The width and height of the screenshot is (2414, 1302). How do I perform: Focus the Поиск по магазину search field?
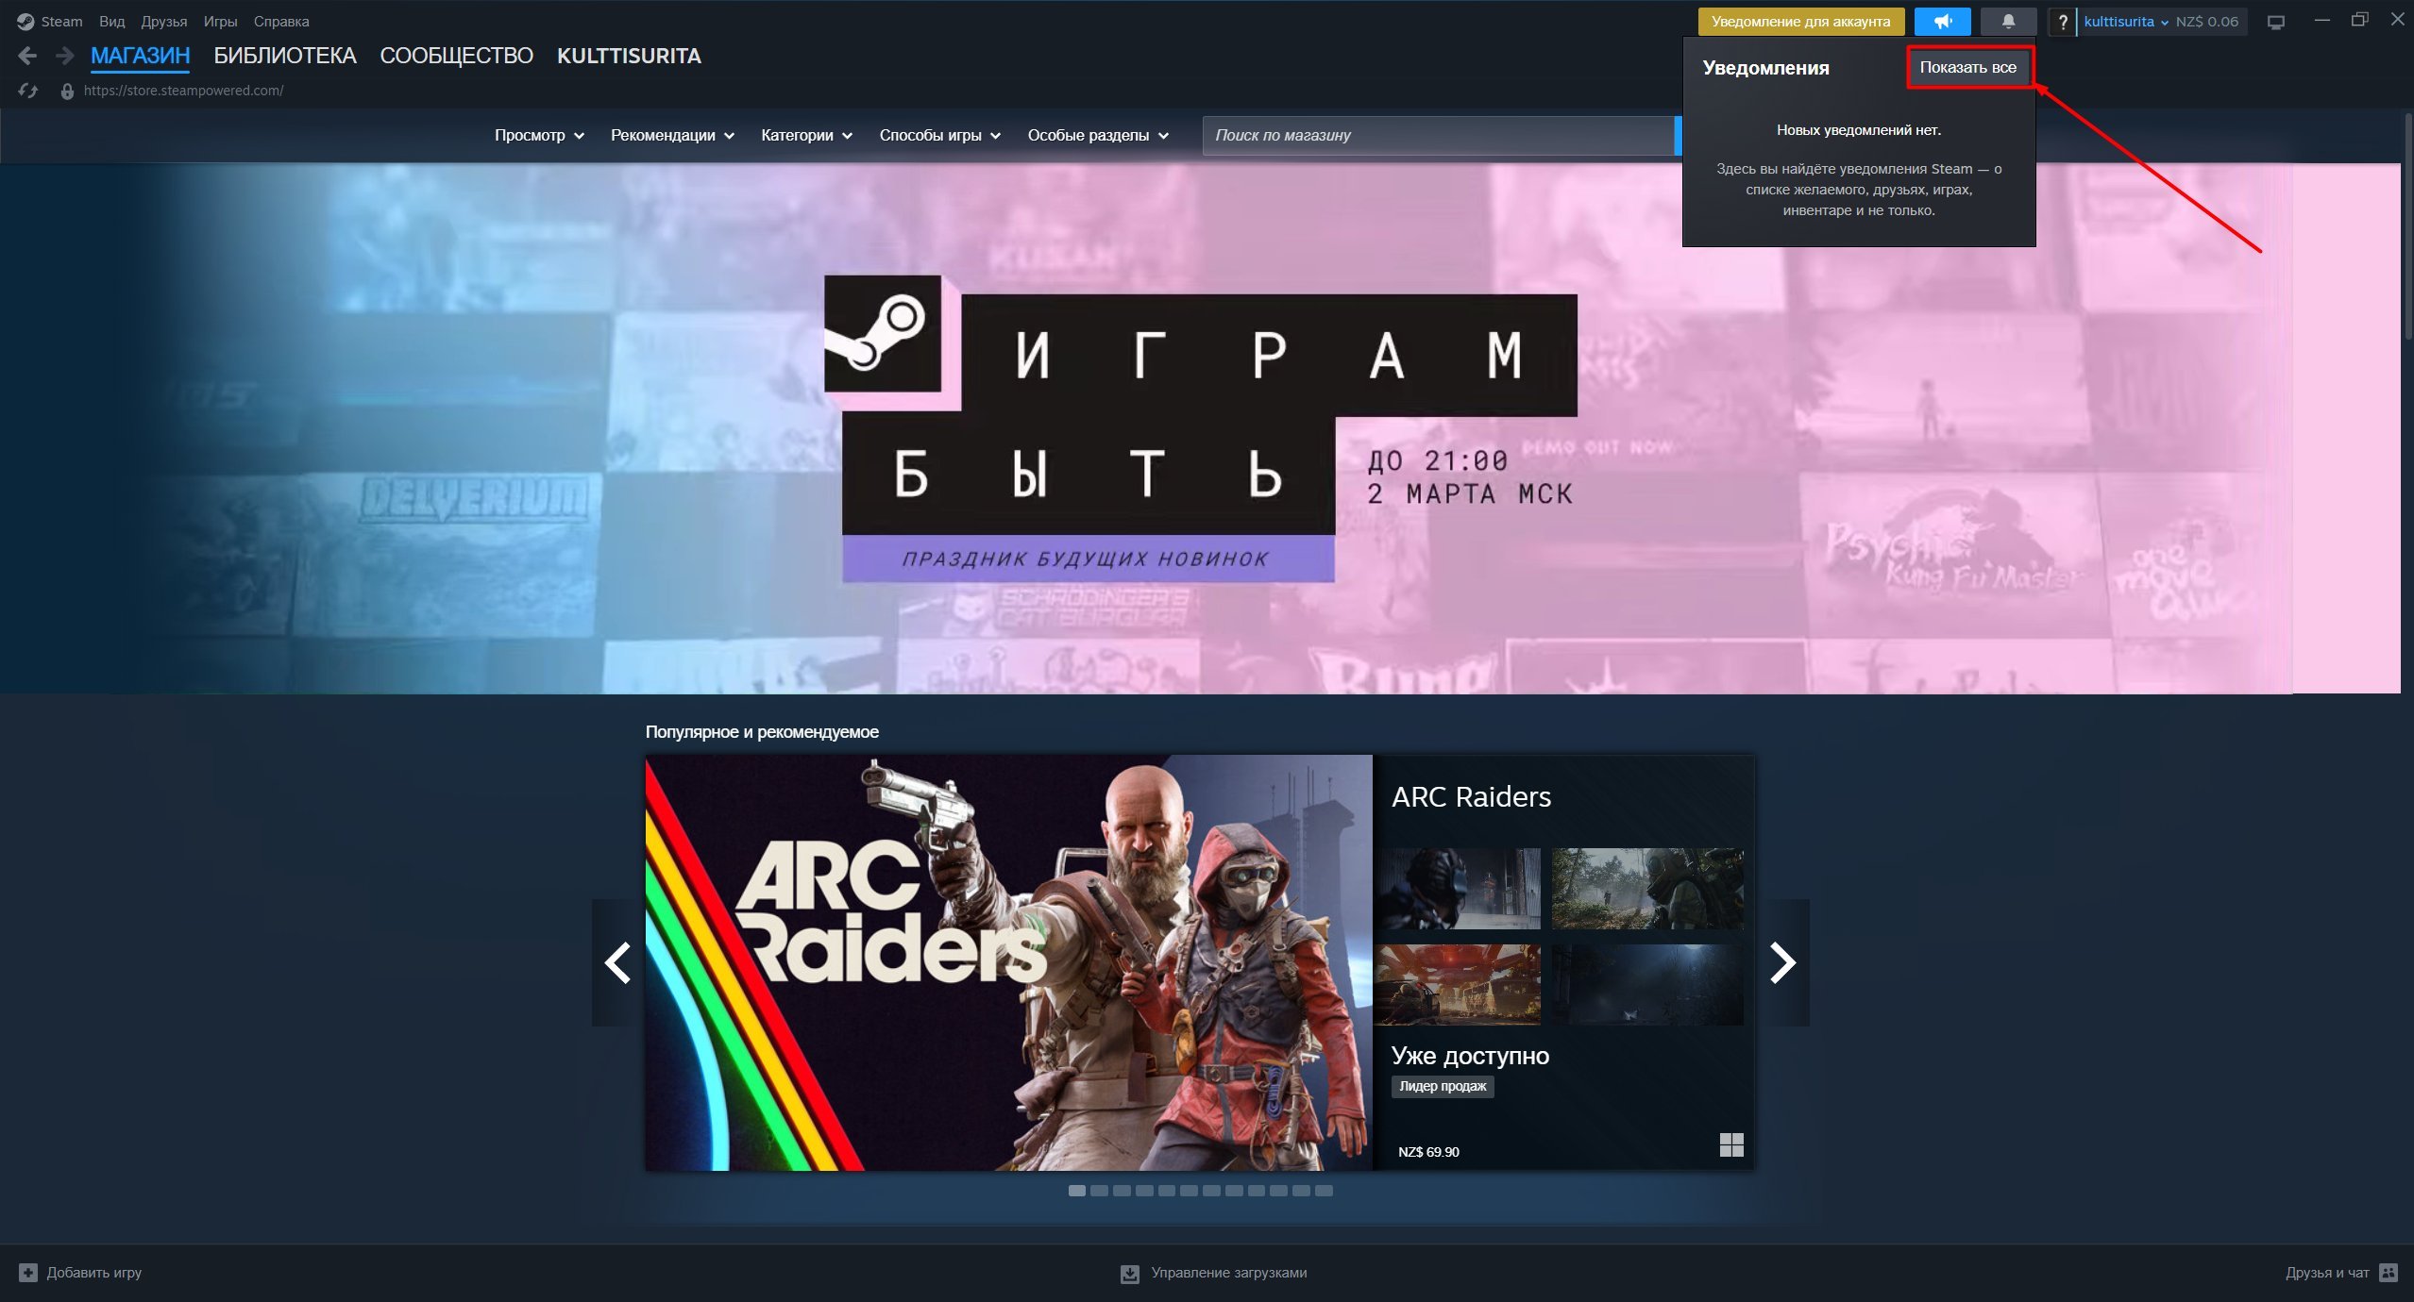coord(1438,135)
